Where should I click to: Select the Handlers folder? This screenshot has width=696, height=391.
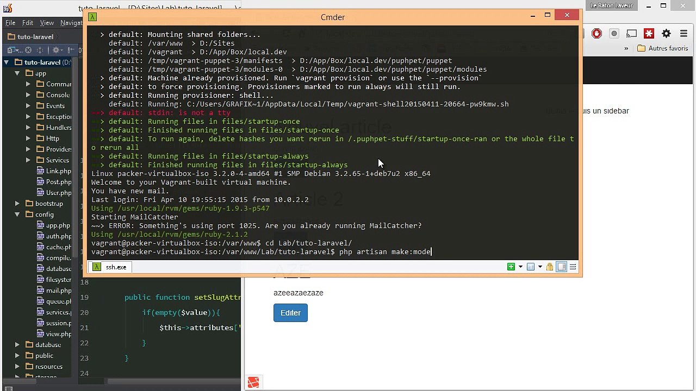pyautogui.click(x=54, y=128)
